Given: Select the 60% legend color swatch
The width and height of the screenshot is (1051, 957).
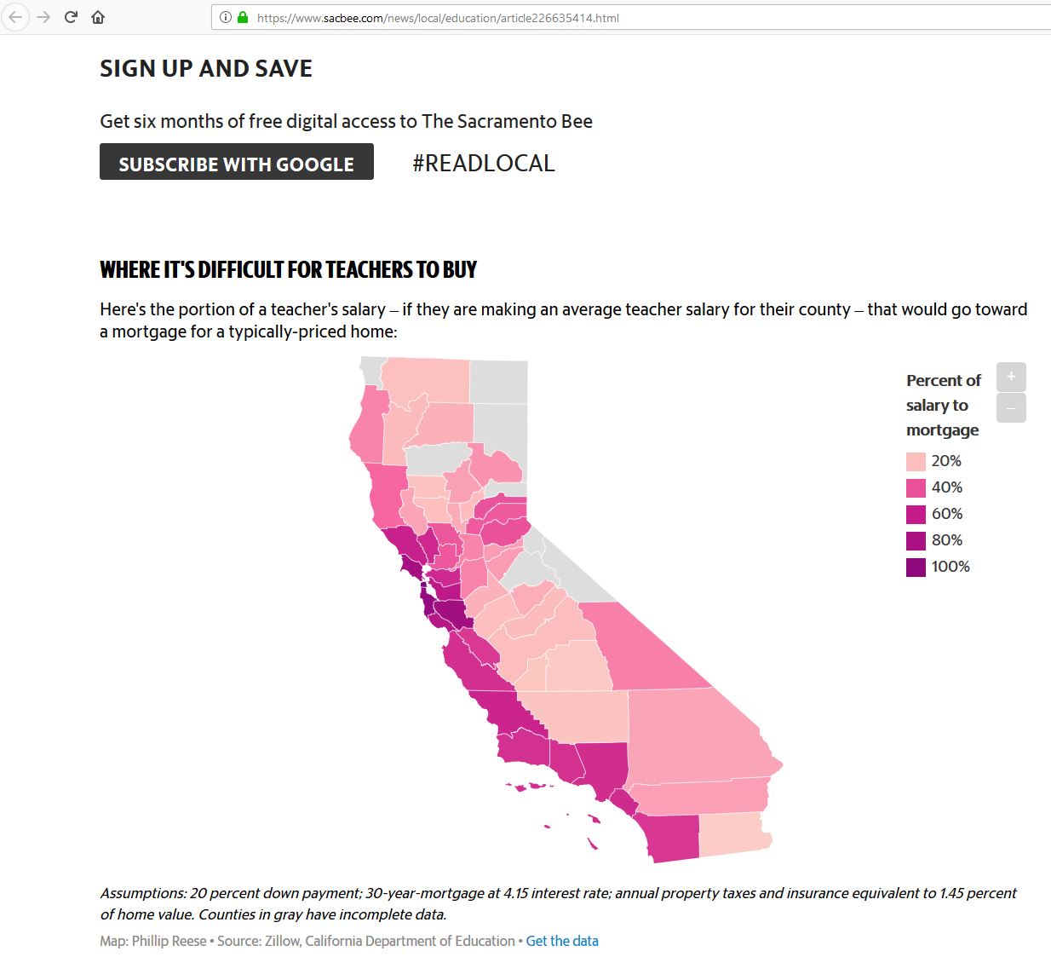Looking at the screenshot, I should pyautogui.click(x=916, y=515).
